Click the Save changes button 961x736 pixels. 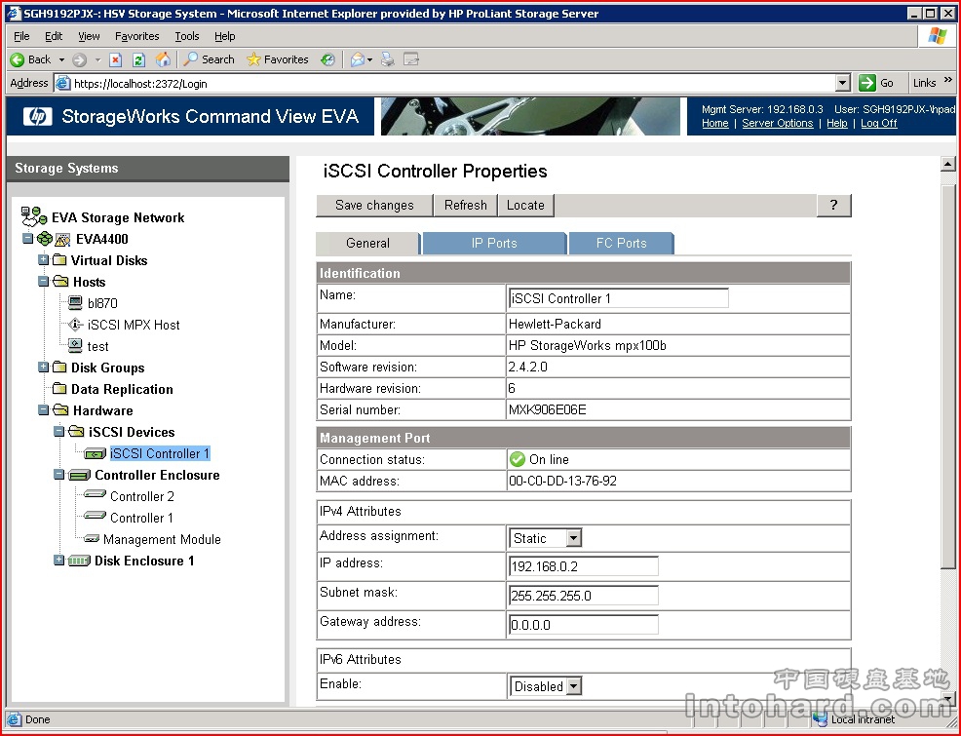(x=374, y=206)
